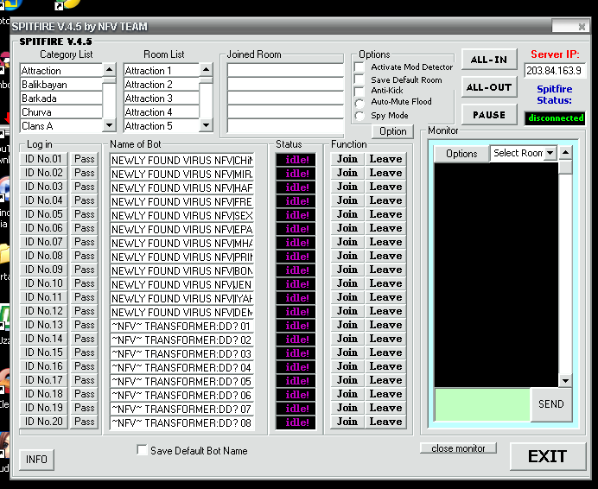Click Room List scroll-down arrow

click(206, 125)
